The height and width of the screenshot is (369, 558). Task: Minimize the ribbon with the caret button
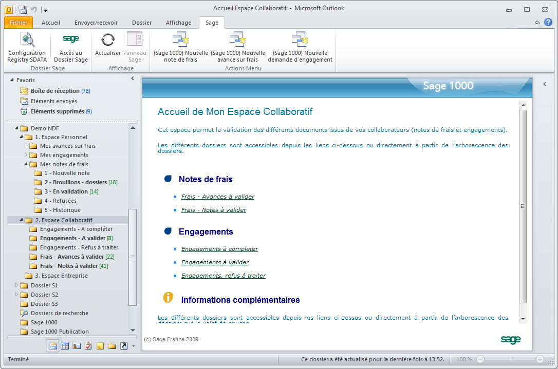point(537,23)
